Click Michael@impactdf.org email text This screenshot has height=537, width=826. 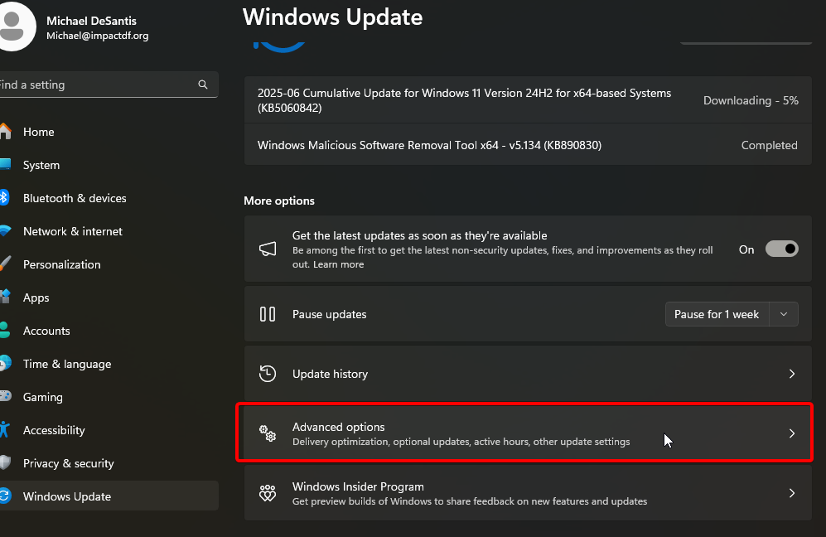point(98,36)
